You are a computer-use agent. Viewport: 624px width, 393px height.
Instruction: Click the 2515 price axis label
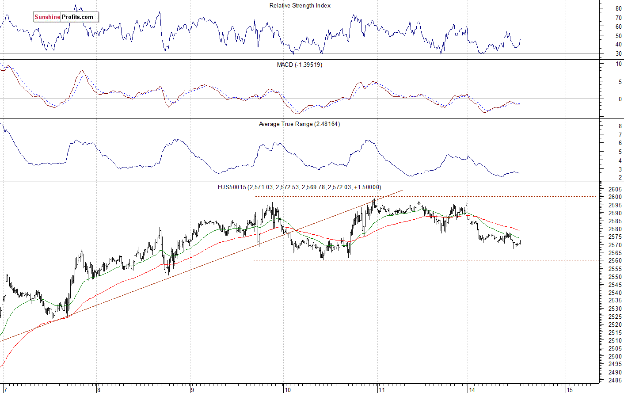pos(615,332)
